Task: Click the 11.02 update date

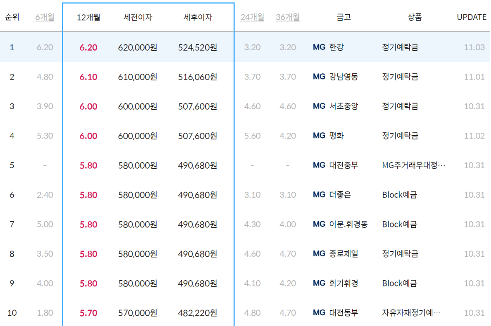Action: tap(474, 136)
